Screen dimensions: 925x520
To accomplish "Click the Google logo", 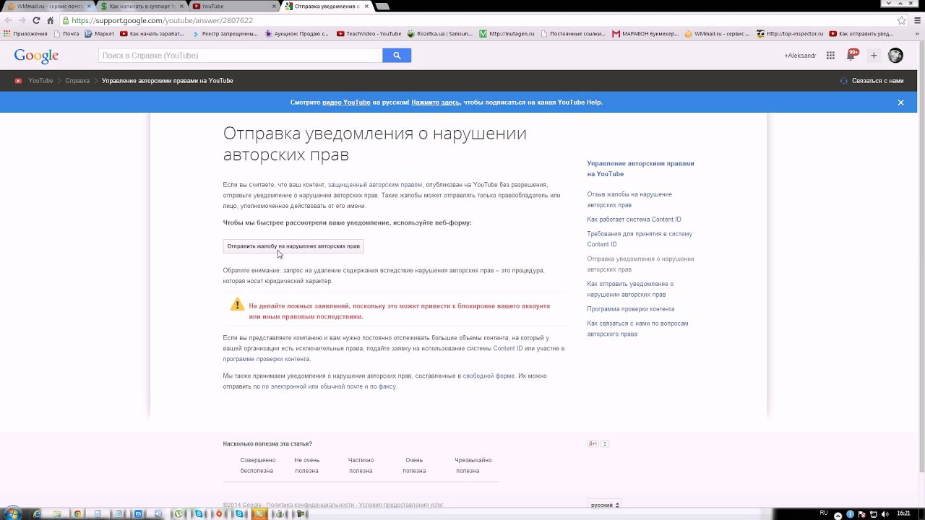I will tap(36, 56).
